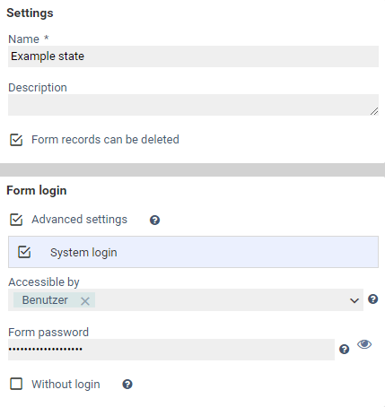Open help icon next to Advanced settings
This screenshot has height=407, width=385.
tap(154, 221)
